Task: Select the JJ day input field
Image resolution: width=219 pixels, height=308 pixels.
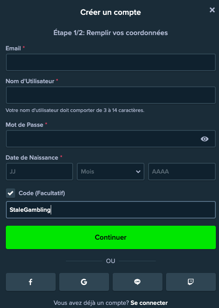Action: [x=39, y=171]
